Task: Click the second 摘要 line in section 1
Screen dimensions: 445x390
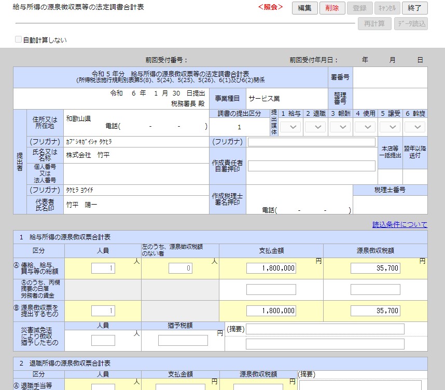Action: tap(325, 344)
